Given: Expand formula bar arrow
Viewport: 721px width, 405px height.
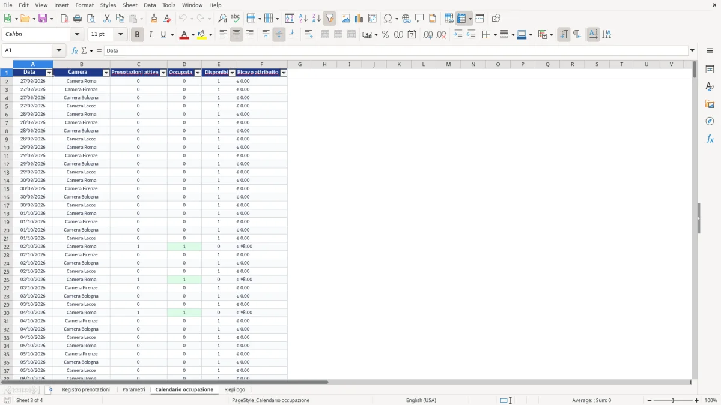Looking at the screenshot, I should [x=692, y=51].
